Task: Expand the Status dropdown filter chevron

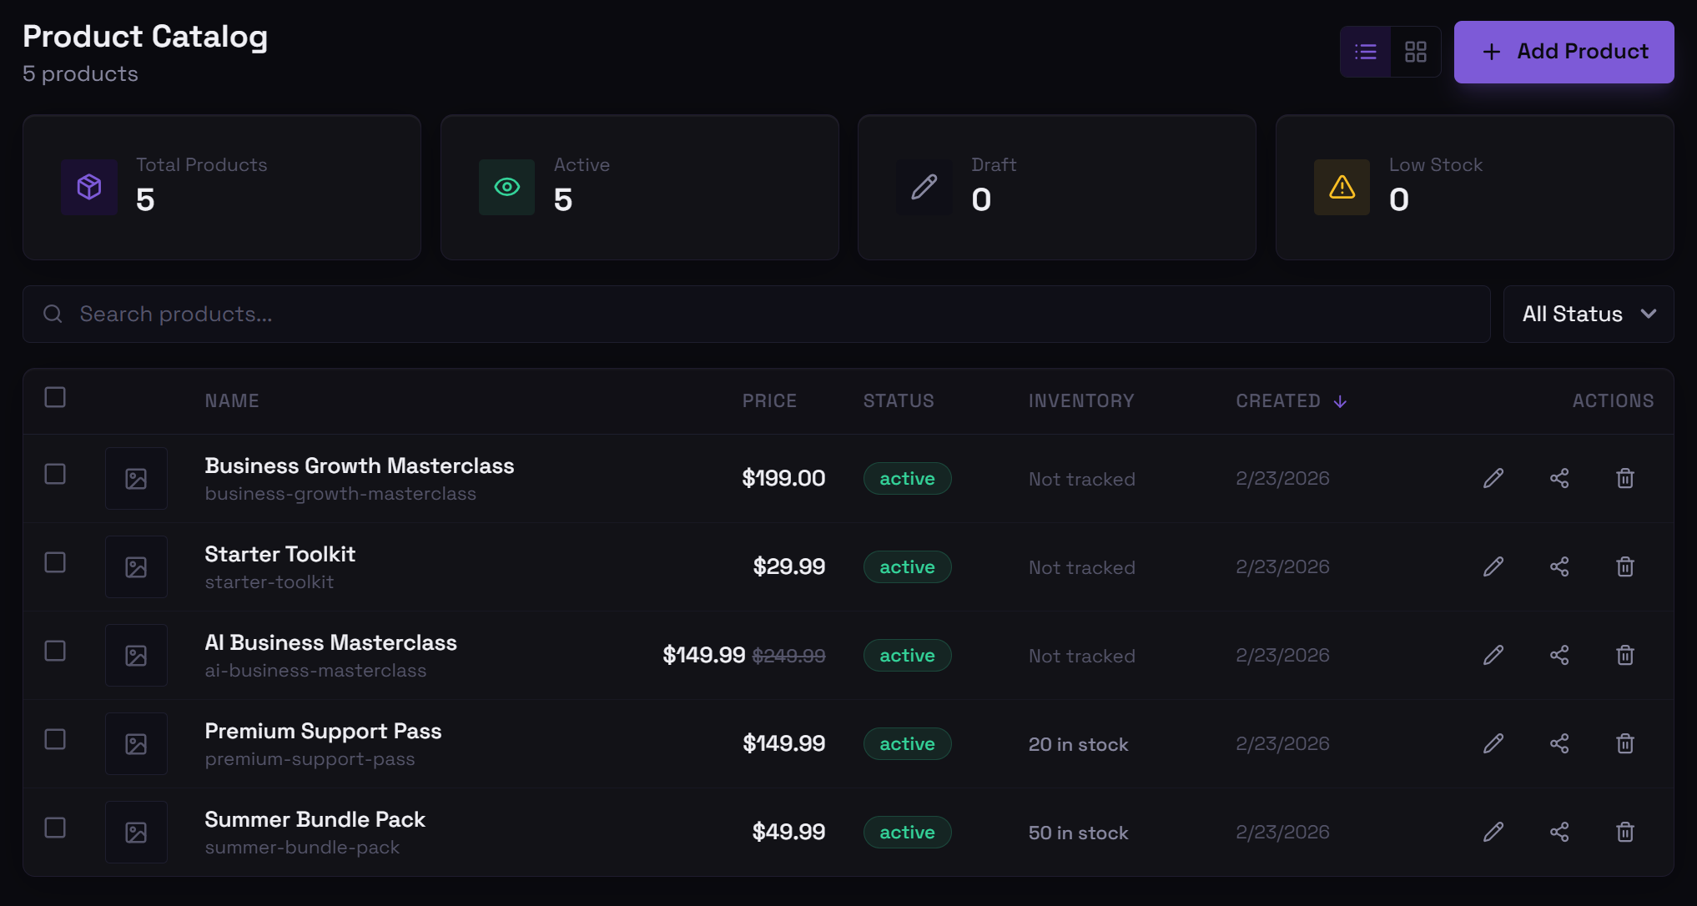Action: point(1649,315)
